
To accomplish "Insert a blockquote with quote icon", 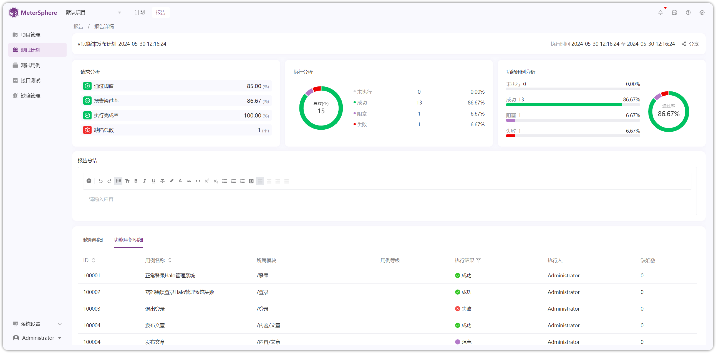I will [x=189, y=181].
